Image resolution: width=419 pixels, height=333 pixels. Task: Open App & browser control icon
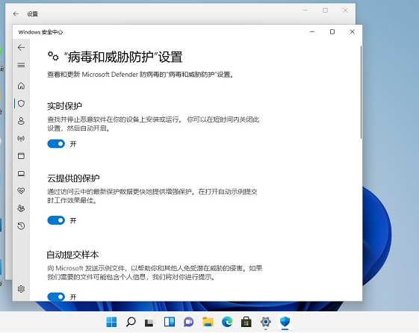[x=21, y=156]
